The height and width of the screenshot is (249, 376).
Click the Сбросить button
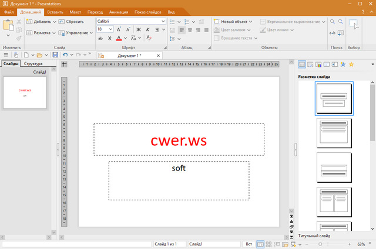pyautogui.click(x=70, y=22)
